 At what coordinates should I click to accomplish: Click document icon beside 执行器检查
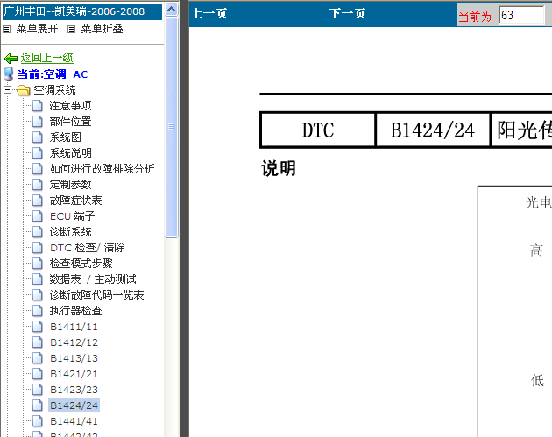coord(38,311)
